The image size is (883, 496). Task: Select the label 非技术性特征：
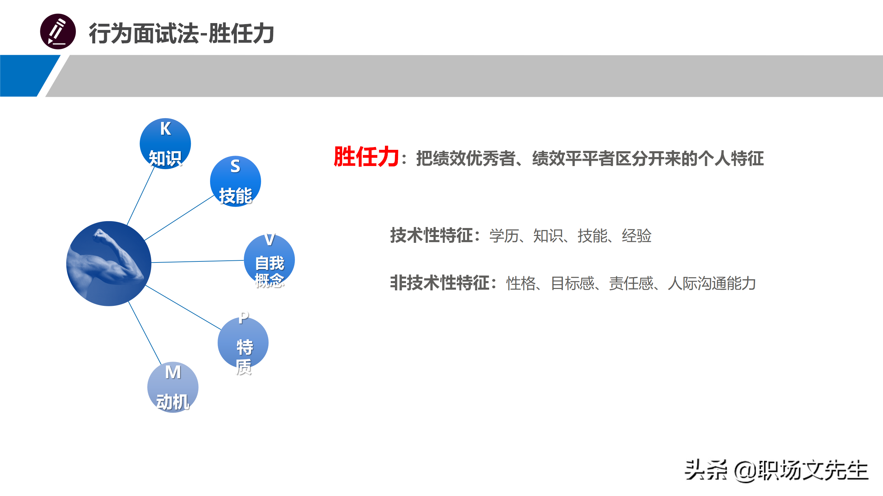pos(444,283)
